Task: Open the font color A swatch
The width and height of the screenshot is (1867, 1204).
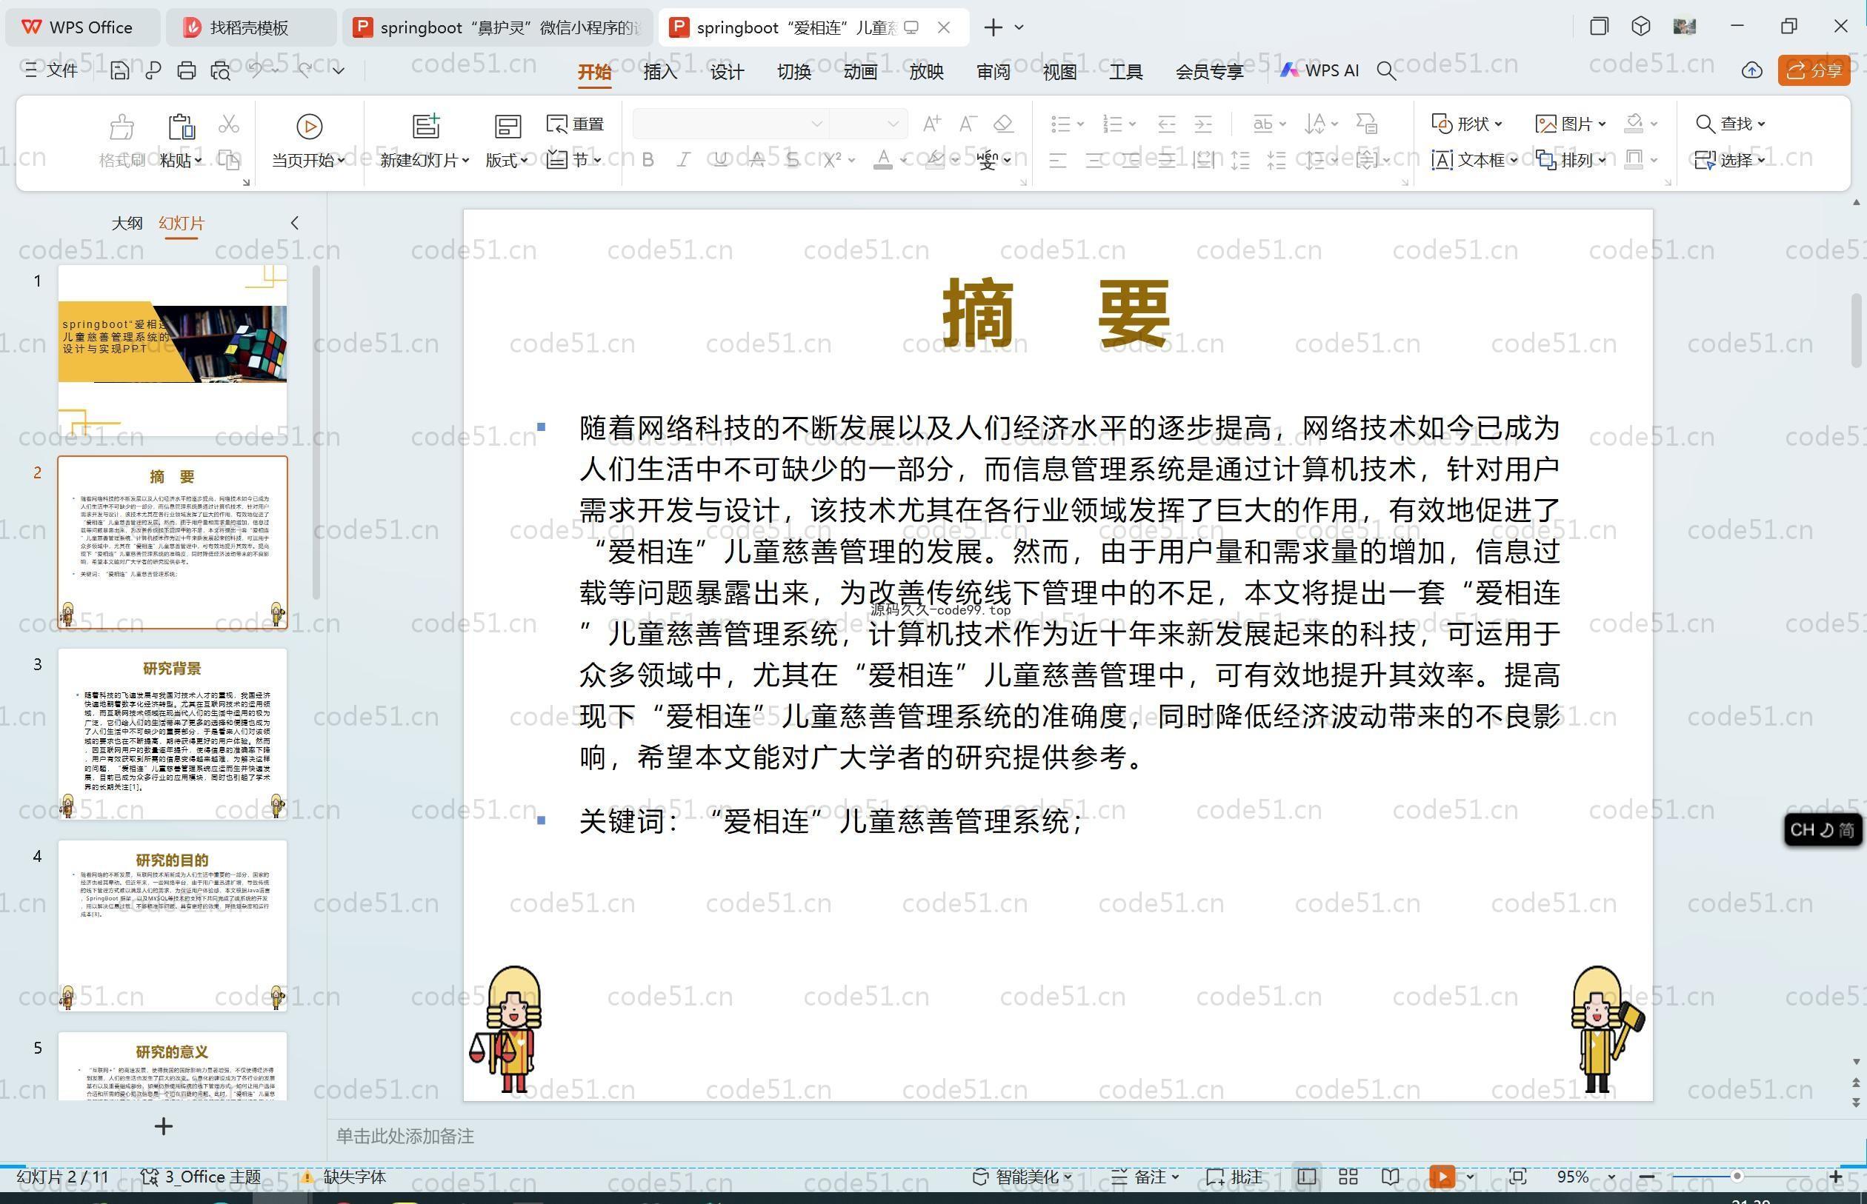Action: 883,160
